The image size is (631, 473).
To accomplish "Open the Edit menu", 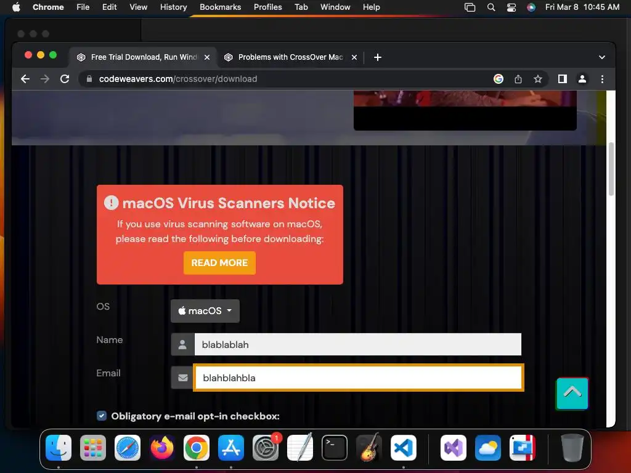I will [x=109, y=7].
